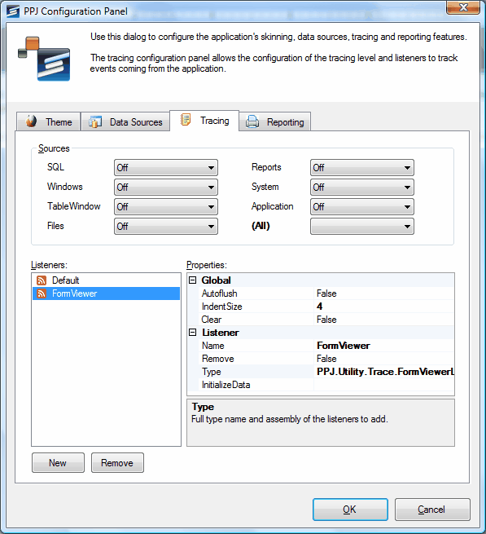Switch to the Data Sources tab
Viewport: 486px width, 534px height.
pyautogui.click(x=125, y=121)
